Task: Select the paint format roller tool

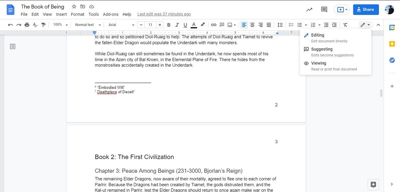Action: [43, 25]
